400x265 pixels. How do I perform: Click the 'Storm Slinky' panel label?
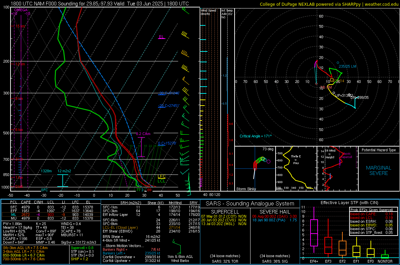[246, 189]
